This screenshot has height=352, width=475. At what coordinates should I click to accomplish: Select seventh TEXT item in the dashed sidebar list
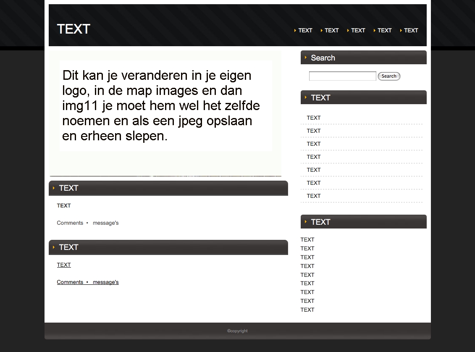pos(314,196)
